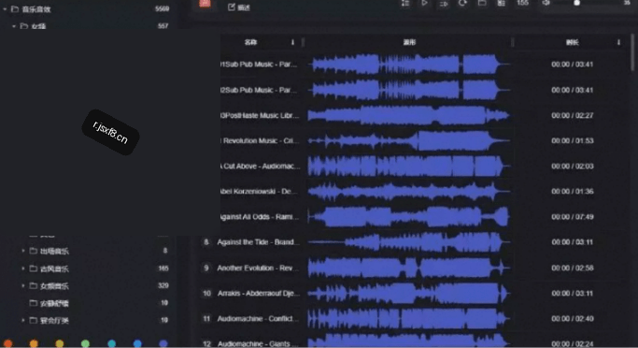Click row number 9 in the track list
Screen dimensions: 638x348
pyautogui.click(x=206, y=268)
